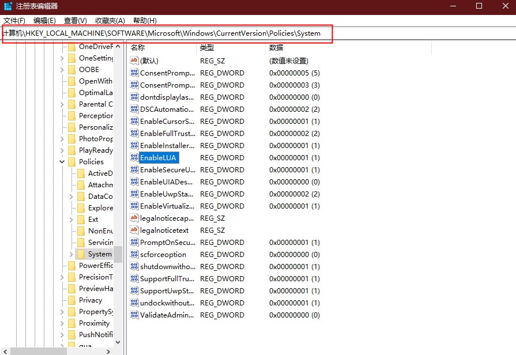This screenshot has height=355, width=516.
Task: Click the EnableLUA value icon
Action: click(134, 157)
